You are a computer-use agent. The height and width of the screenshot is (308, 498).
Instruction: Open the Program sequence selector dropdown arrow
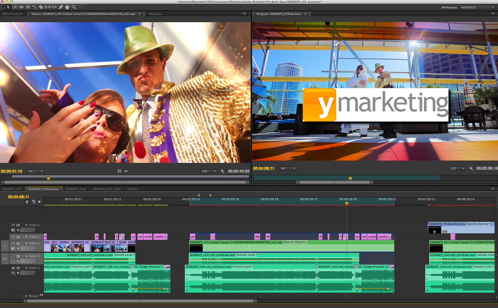coord(305,14)
